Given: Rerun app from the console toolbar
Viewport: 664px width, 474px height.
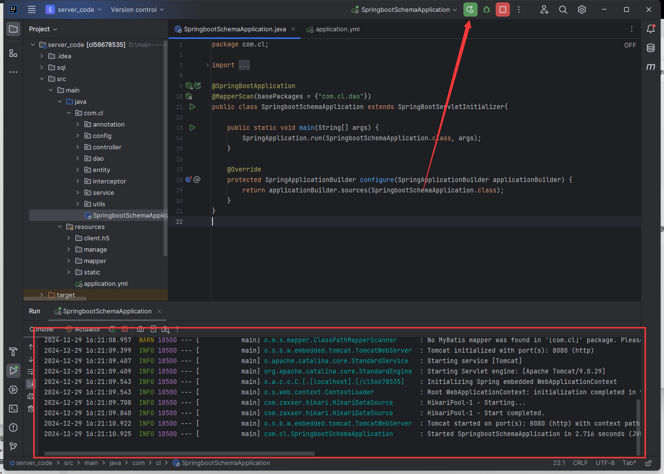Looking at the screenshot, I should tap(112, 329).
